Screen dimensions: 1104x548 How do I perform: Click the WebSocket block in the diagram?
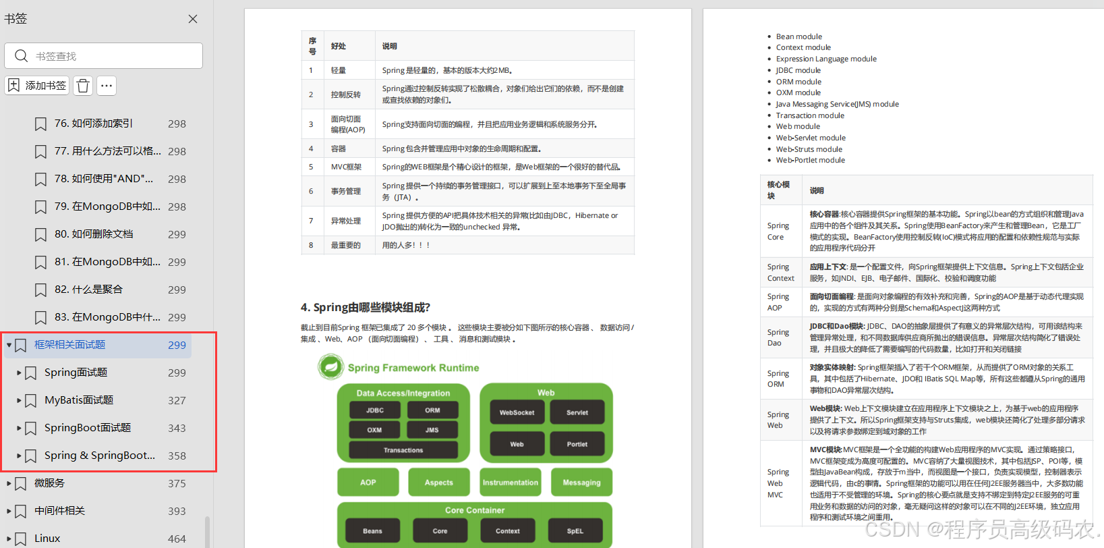point(517,412)
